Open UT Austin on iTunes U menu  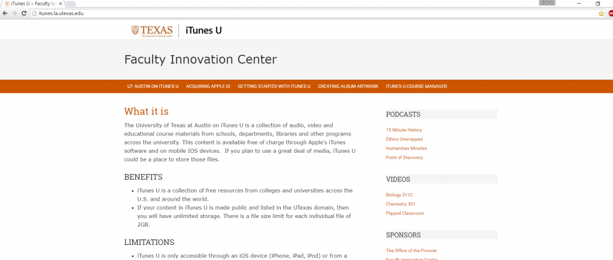coord(153,86)
